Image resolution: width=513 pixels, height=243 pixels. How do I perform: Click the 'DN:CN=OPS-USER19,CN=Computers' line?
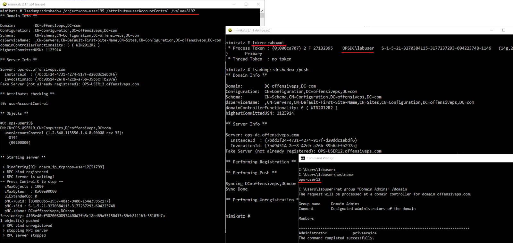55,128
